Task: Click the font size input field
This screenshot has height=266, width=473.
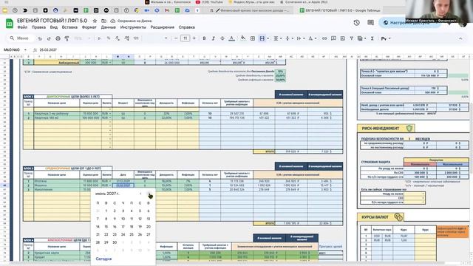Action: tap(185, 38)
